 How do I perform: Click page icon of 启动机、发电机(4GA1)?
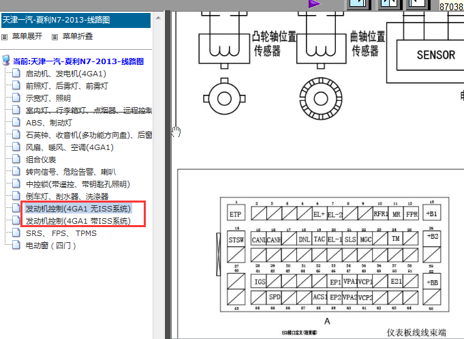[x=16, y=73]
